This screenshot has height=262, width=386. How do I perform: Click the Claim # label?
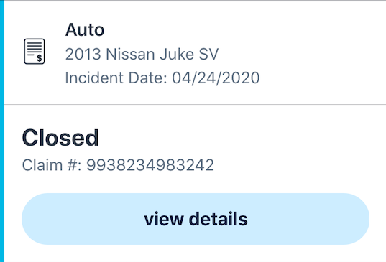[52, 164]
